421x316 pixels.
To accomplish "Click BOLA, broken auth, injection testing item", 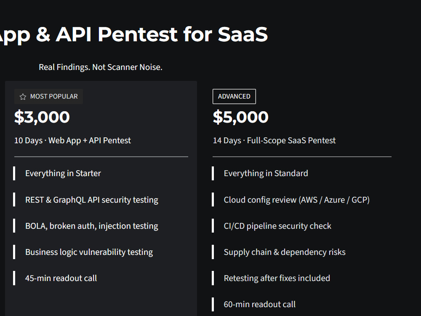I will (92, 226).
